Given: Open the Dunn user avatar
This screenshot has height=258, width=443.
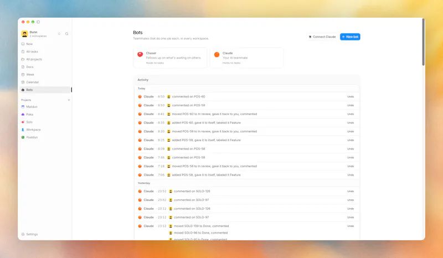Looking at the screenshot, I should coord(24,34).
